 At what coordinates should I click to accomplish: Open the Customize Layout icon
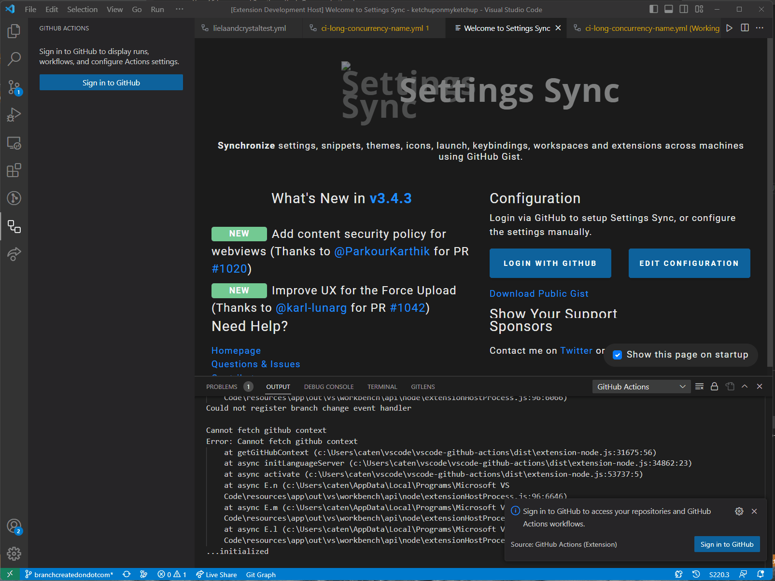pyautogui.click(x=699, y=9)
